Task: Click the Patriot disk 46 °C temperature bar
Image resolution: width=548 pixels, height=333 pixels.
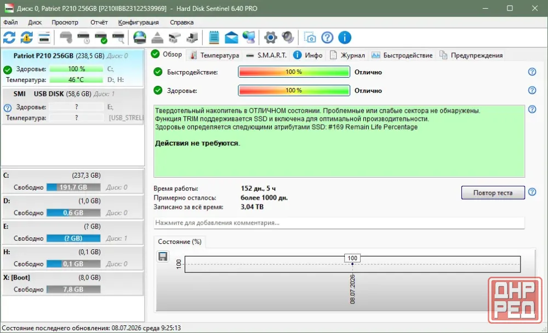Action: pos(76,79)
